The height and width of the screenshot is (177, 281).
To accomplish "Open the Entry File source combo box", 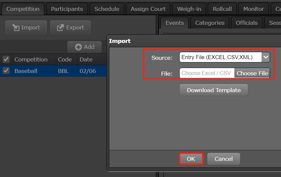I will [220, 57].
